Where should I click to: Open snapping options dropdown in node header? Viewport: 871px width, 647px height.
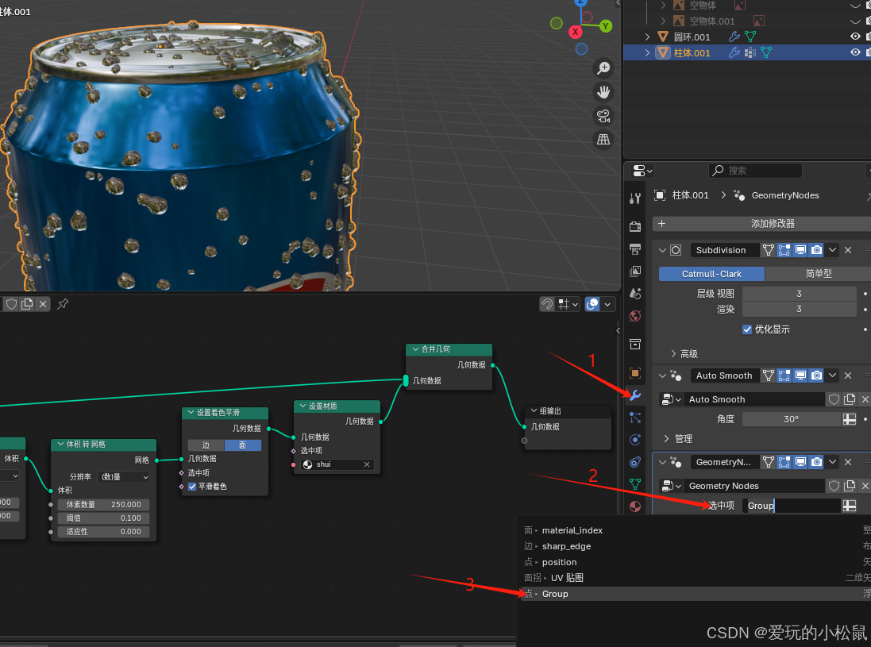click(x=568, y=304)
